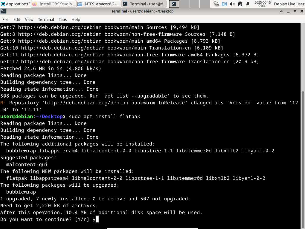
Task: Open the Help menu
Action: pyautogui.click(x=76, y=19)
